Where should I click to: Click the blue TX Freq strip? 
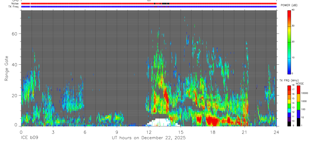(x=149, y=7)
